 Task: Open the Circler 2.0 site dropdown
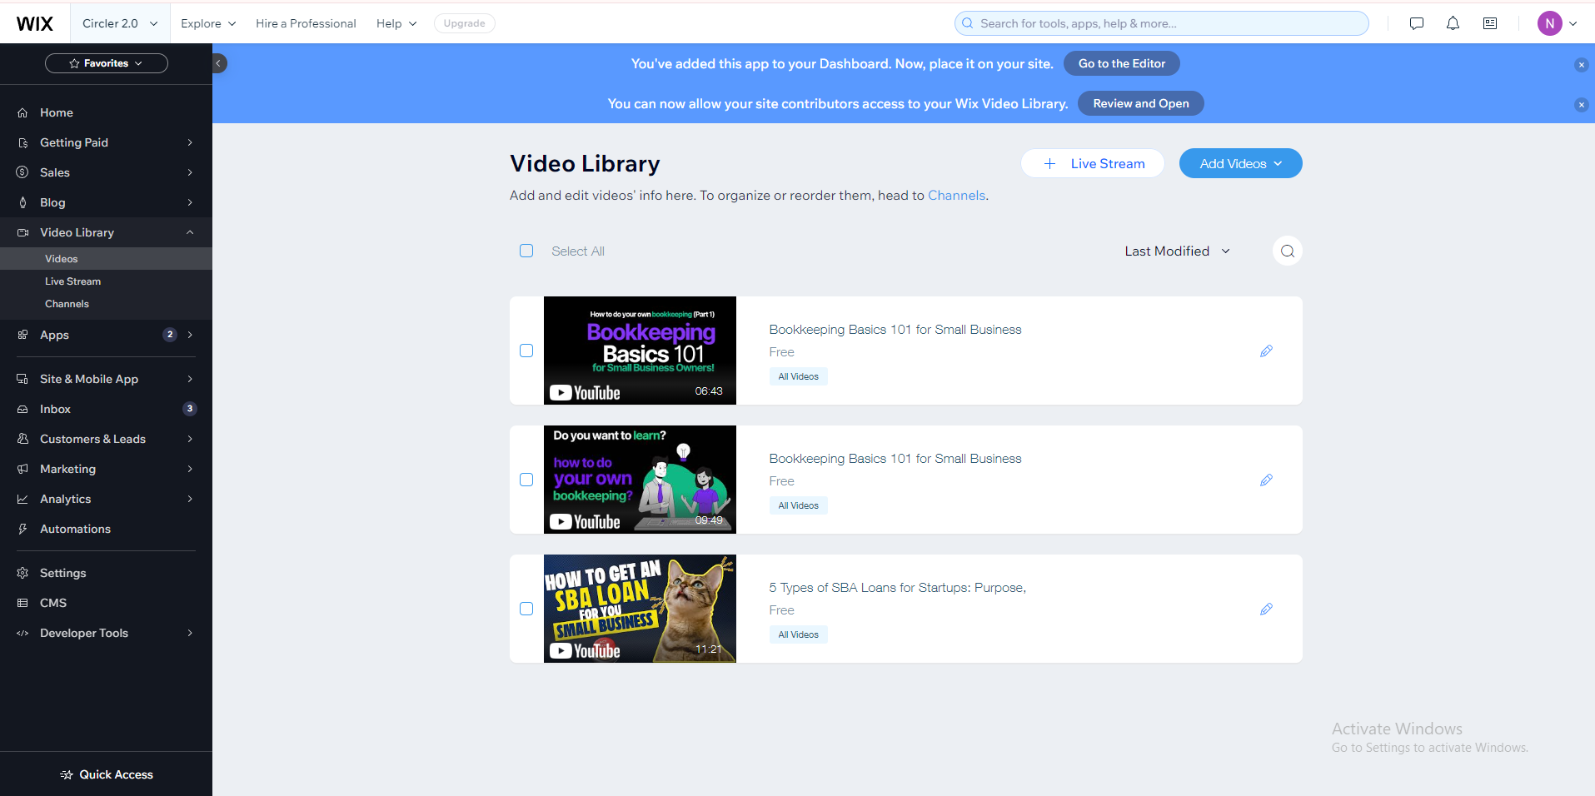pyautogui.click(x=120, y=23)
